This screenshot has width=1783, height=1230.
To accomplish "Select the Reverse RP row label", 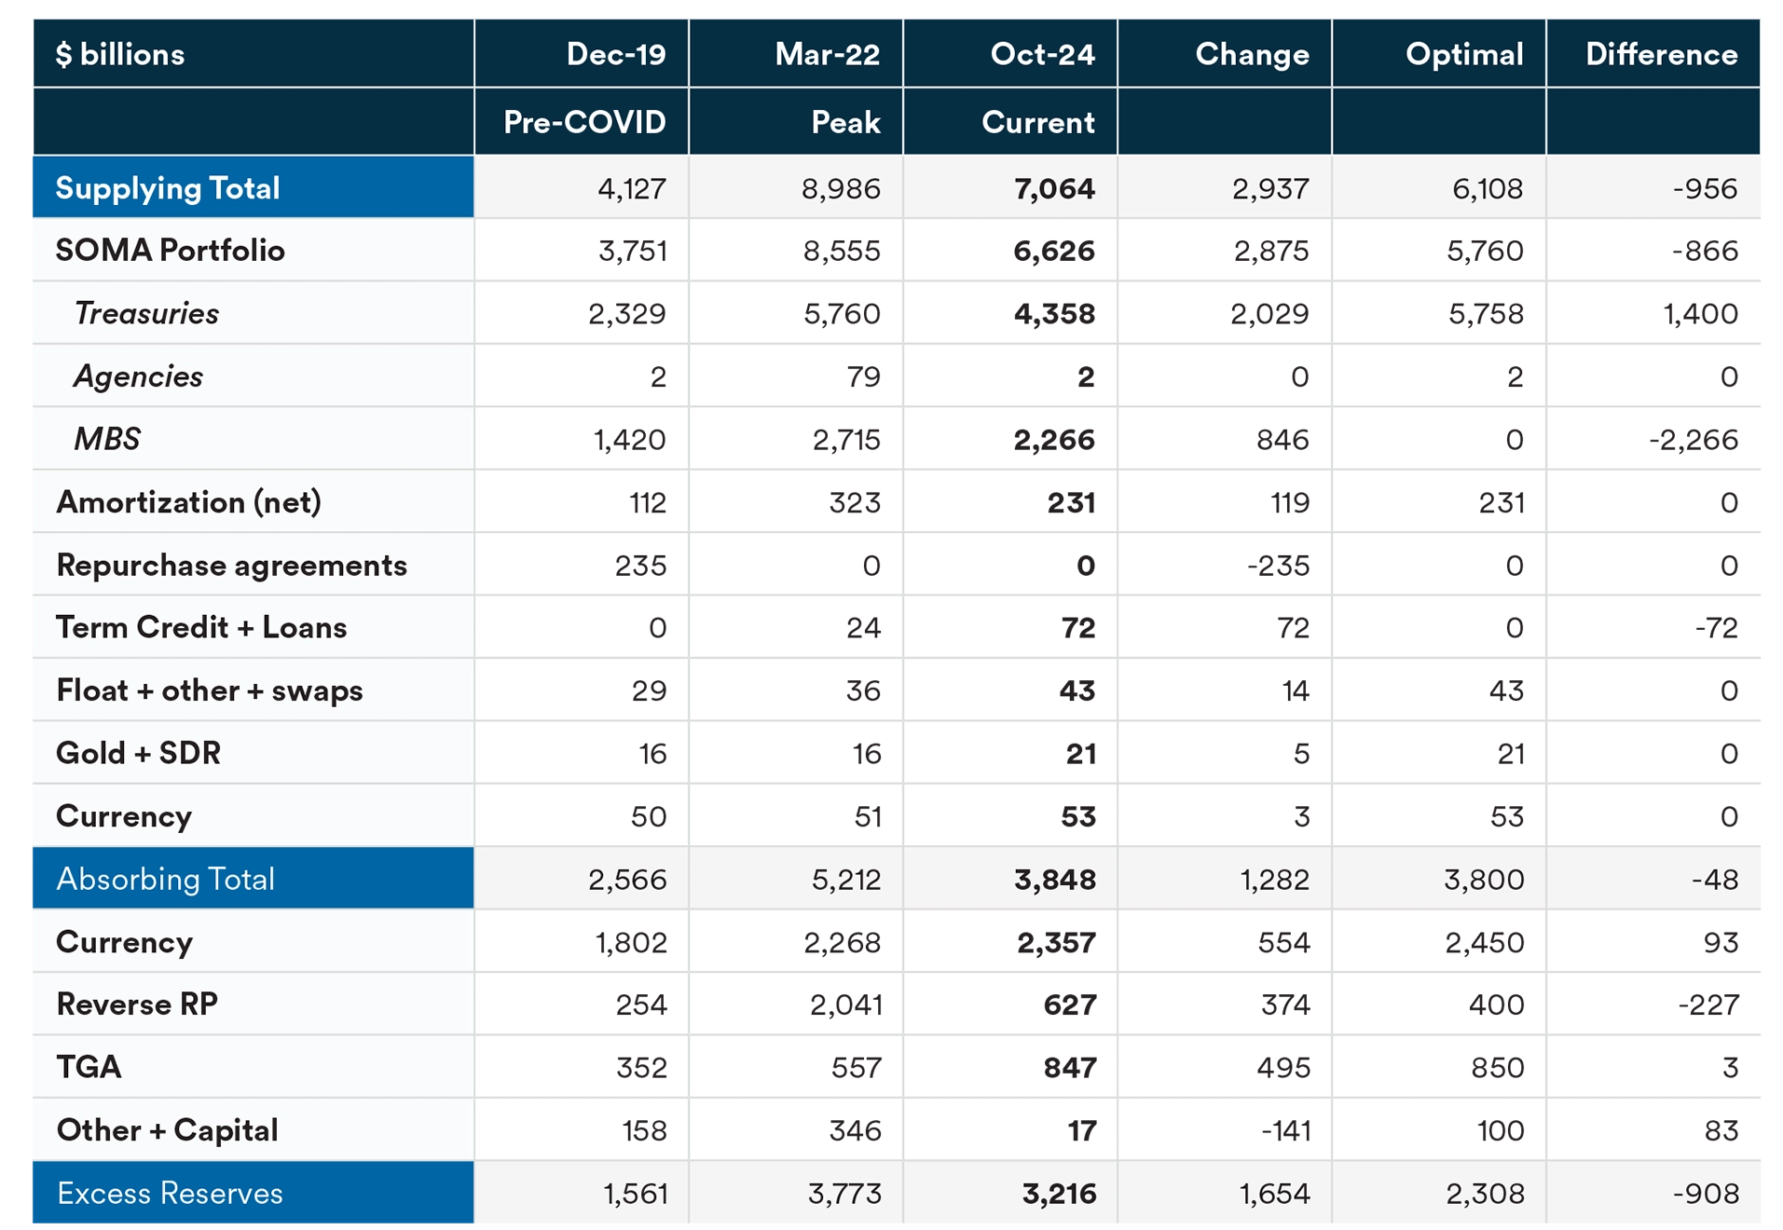I will 137,1004.
